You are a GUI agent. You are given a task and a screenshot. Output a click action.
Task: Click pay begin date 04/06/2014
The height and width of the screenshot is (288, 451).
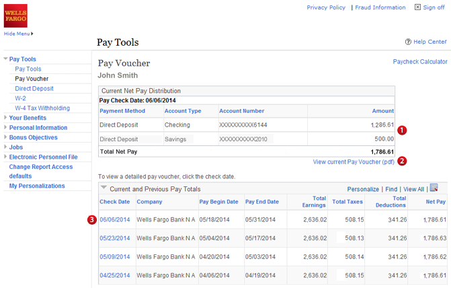tap(214, 275)
